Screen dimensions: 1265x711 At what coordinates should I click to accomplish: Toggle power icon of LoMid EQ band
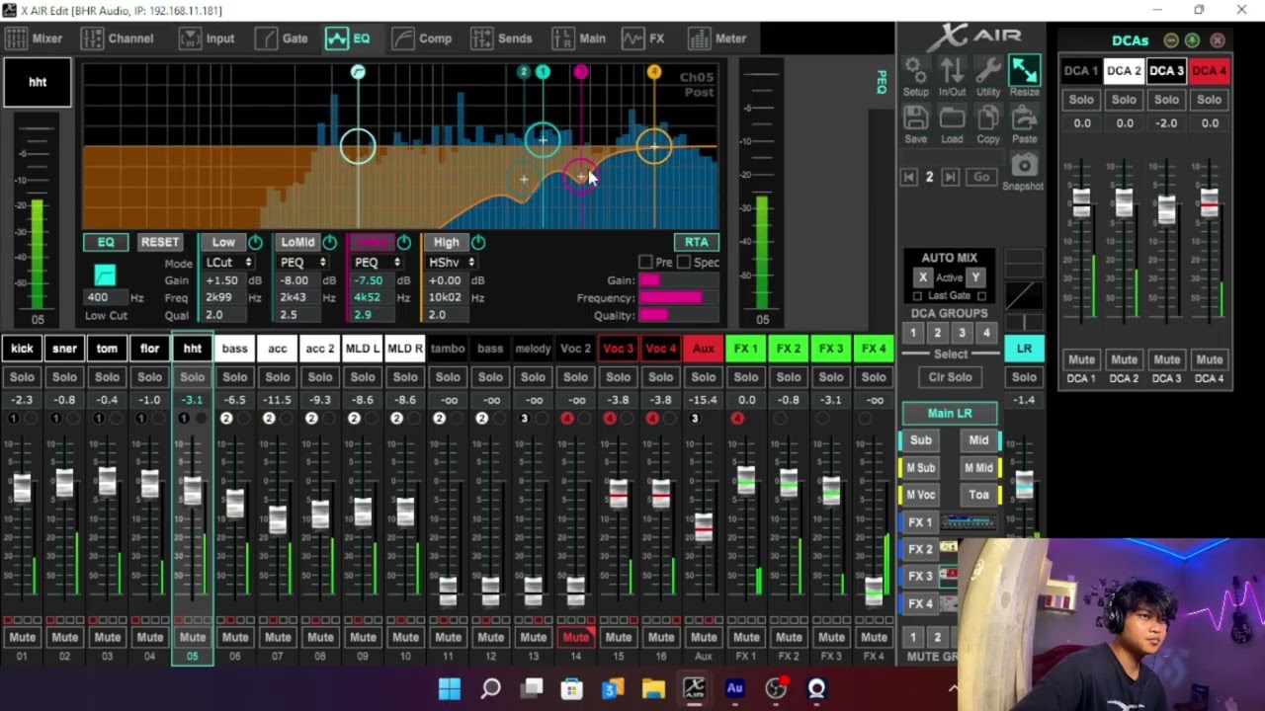click(x=330, y=242)
